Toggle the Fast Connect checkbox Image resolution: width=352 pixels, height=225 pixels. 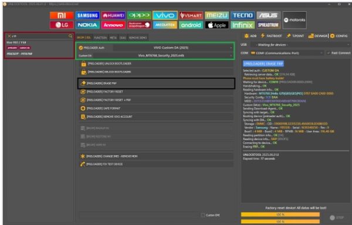tap(329, 53)
